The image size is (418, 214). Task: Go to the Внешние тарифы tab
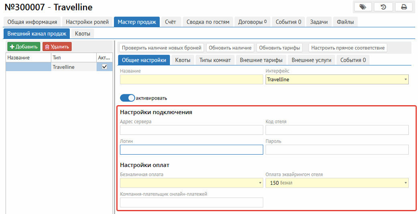[x=261, y=60]
